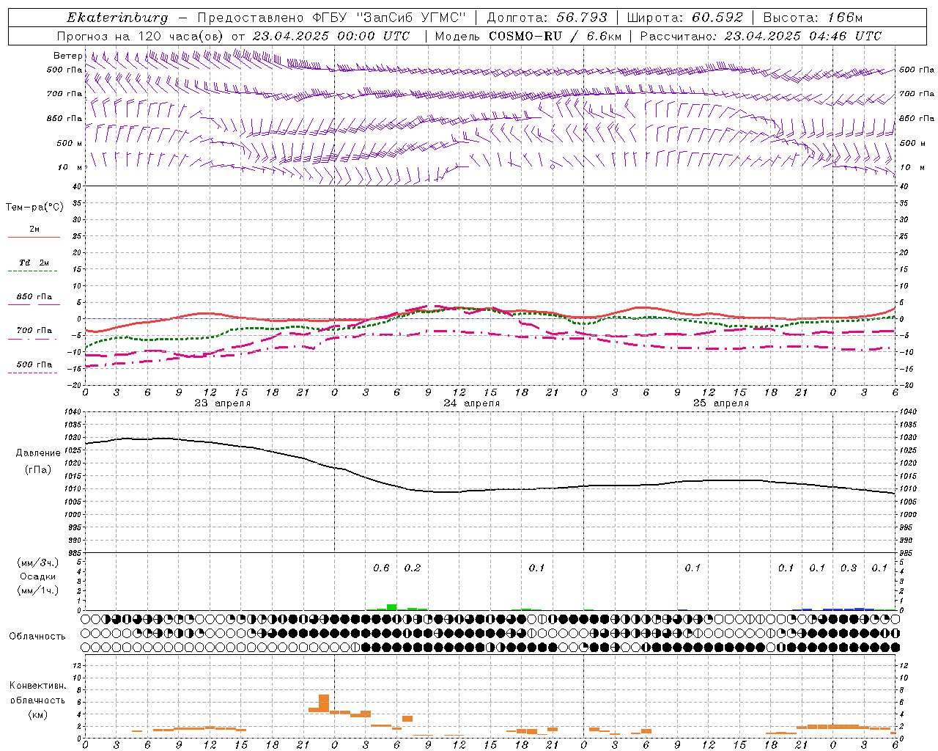The height and width of the screenshot is (751, 938).
Task: Click the (мм/3ч.) precipitation unit label
Action: pyautogui.click(x=38, y=563)
